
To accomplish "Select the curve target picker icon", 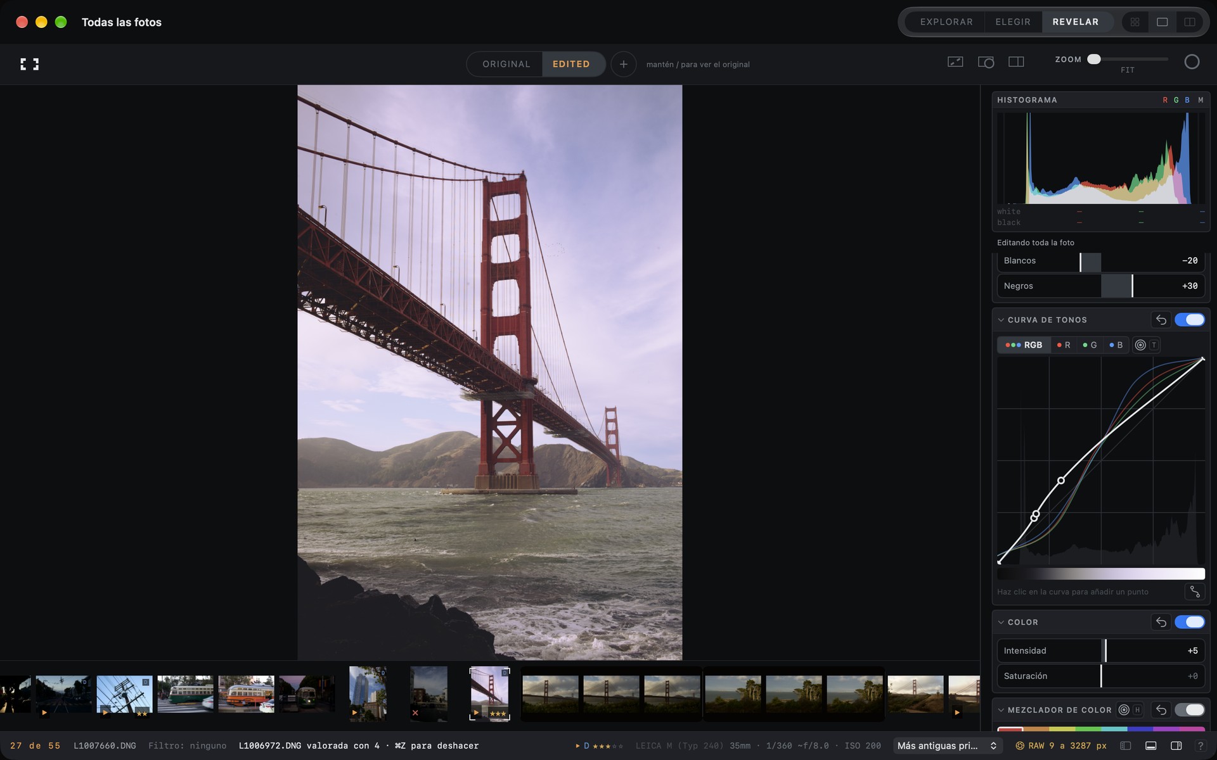I will [x=1140, y=345].
